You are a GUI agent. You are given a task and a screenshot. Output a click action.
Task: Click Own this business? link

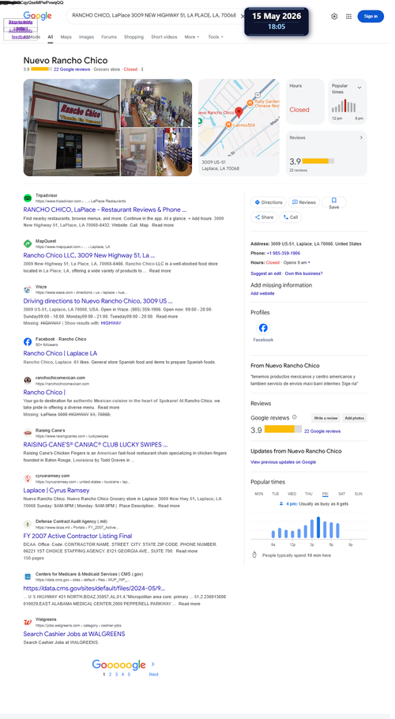click(x=304, y=273)
